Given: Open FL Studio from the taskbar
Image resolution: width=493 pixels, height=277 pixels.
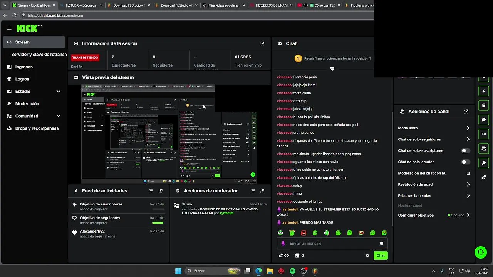Looking at the screenshot, I should (315, 271).
